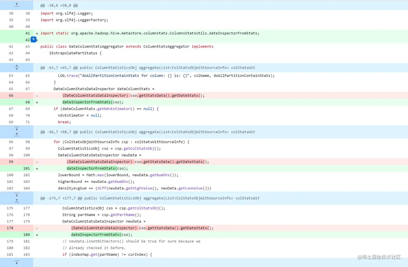Click the 'import org.slf4j.Logger;' line
This screenshot has height=267, width=408.
[x=67, y=13]
